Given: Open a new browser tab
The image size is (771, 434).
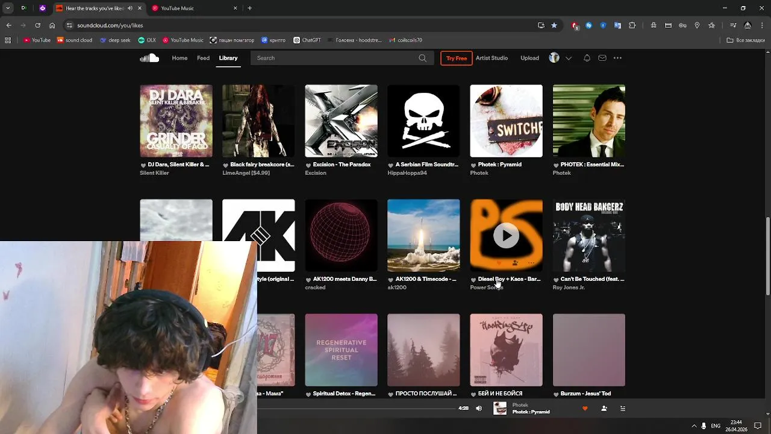Looking at the screenshot, I should pyautogui.click(x=249, y=8).
